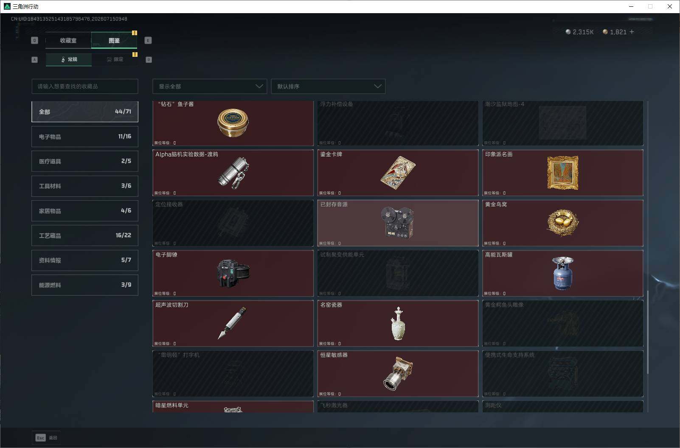Image resolution: width=680 pixels, height=448 pixels.
Task: Open the locked 试制聚变供能单元 card
Action: (x=398, y=273)
